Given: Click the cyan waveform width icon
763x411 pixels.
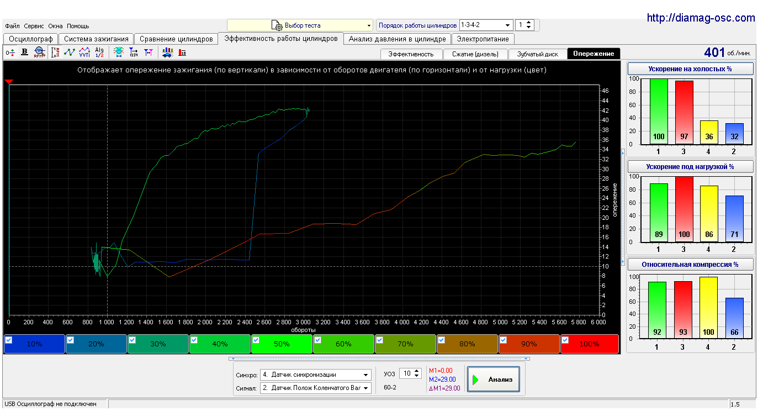Looking at the screenshot, I should 118,52.
